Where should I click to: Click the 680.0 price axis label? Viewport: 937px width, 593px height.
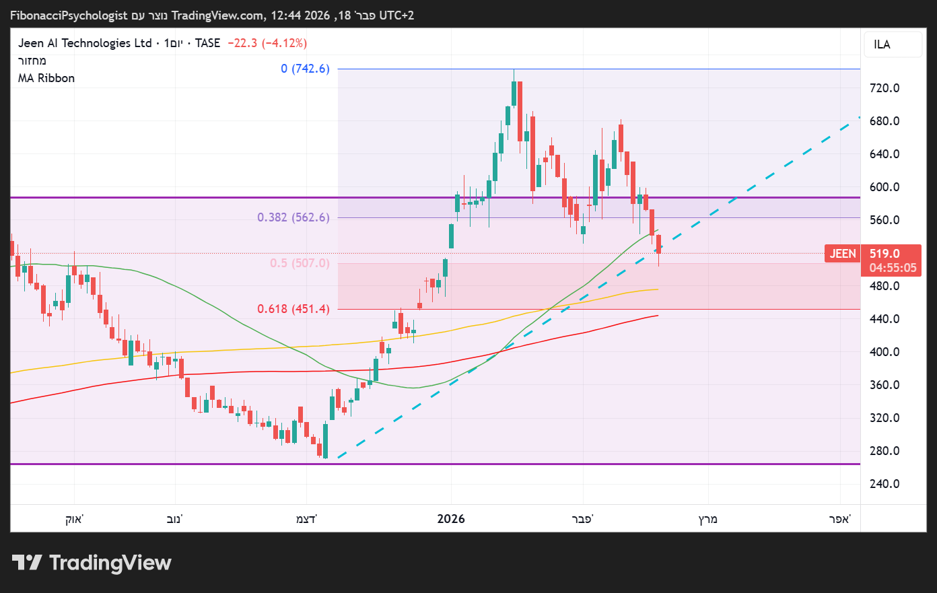pyautogui.click(x=884, y=121)
